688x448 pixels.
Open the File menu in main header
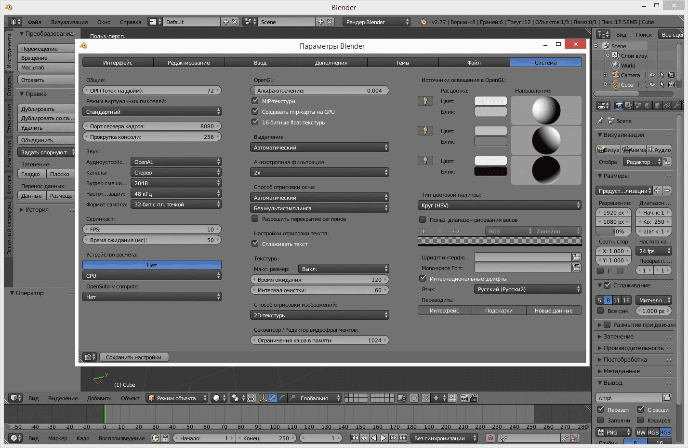pyautogui.click(x=34, y=22)
